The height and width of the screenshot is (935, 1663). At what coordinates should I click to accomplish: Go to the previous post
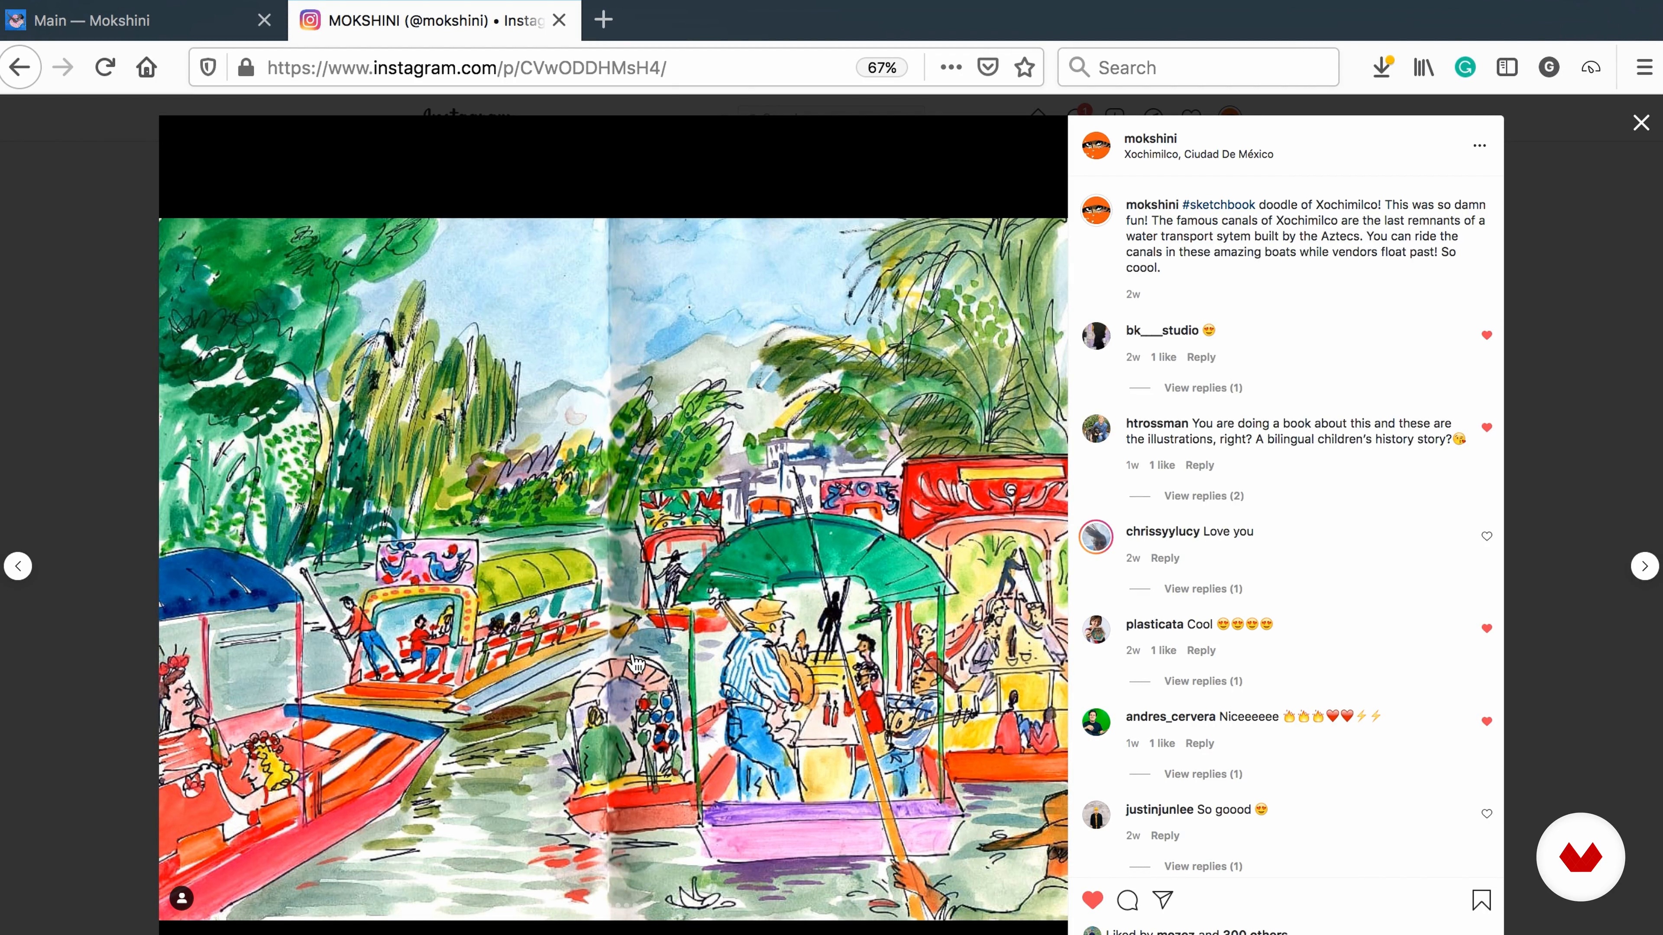point(18,566)
